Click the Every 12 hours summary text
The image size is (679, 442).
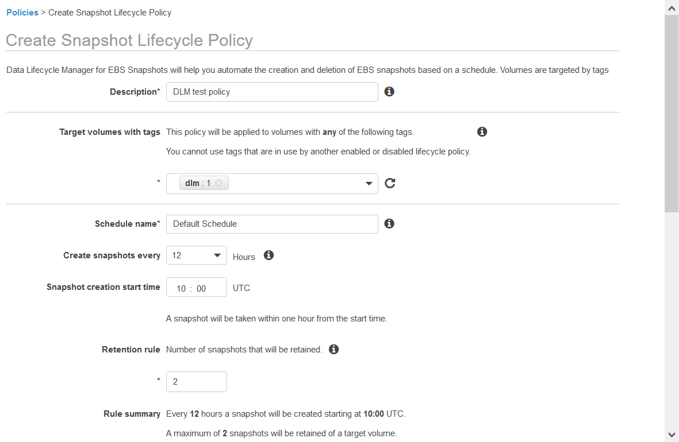pyautogui.click(x=286, y=414)
